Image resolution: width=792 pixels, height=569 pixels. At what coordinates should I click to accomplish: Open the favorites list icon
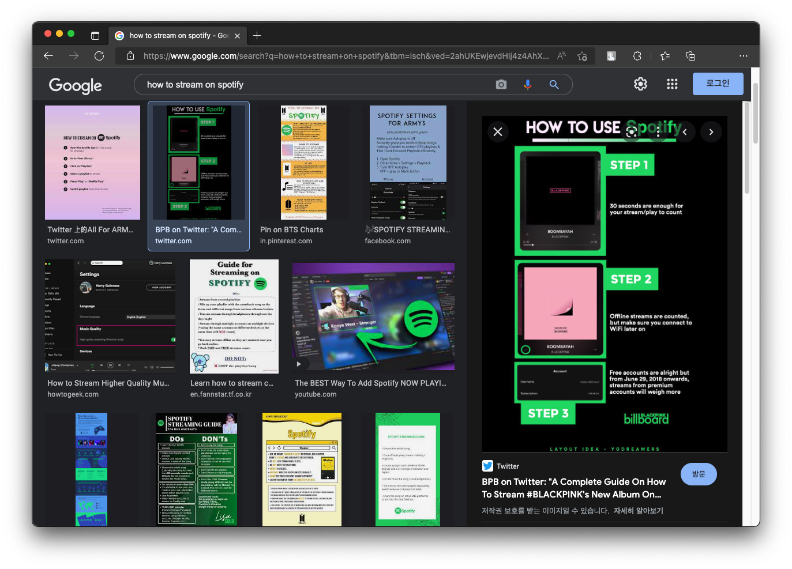[x=665, y=56]
